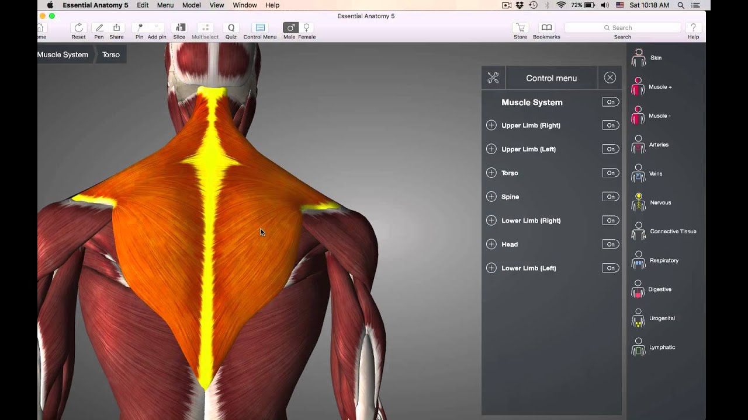Click the Dropbox menu bar icon
This screenshot has height=420, width=748.
pyautogui.click(x=520, y=5)
